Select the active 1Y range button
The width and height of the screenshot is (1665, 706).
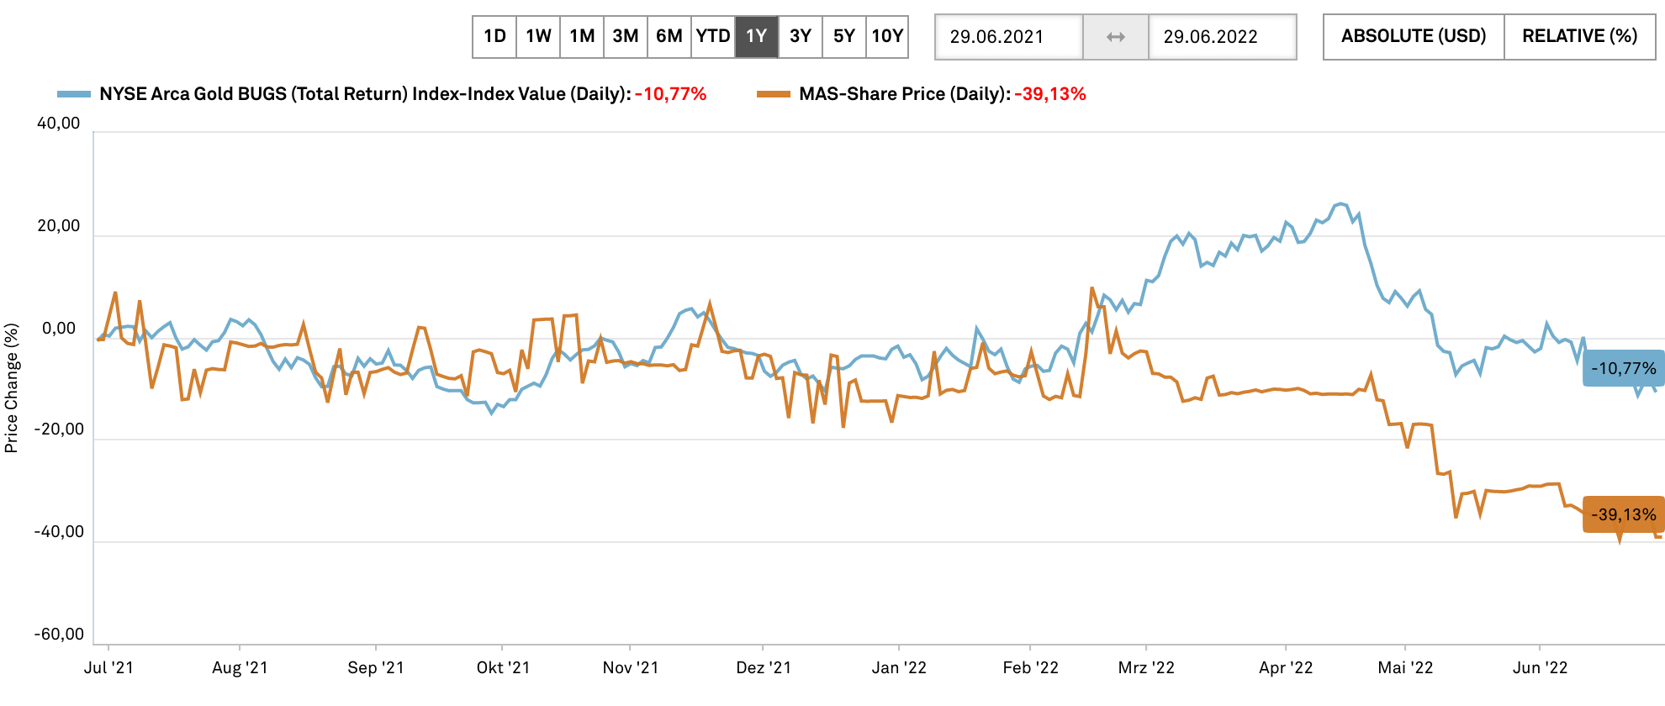click(x=757, y=37)
